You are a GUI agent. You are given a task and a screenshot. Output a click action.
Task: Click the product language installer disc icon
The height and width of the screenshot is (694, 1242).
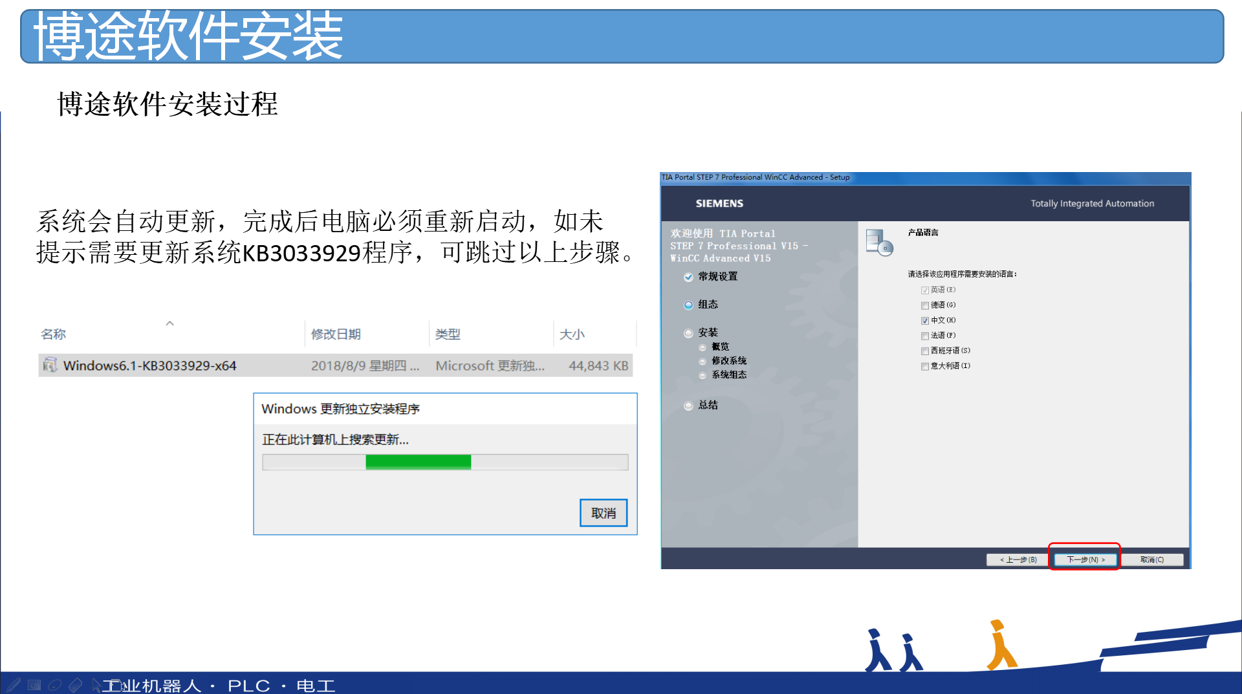879,243
